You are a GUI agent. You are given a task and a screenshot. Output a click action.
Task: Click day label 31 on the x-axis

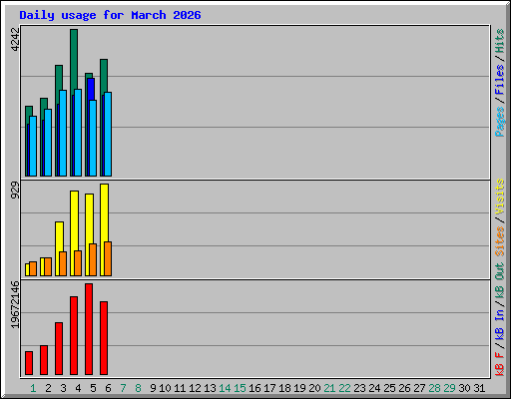click(x=479, y=388)
